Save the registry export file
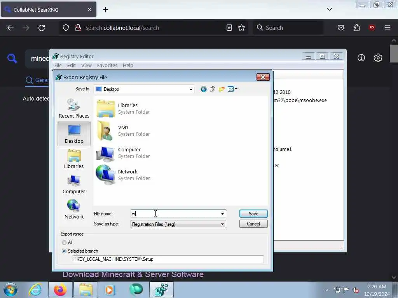 click(253, 214)
